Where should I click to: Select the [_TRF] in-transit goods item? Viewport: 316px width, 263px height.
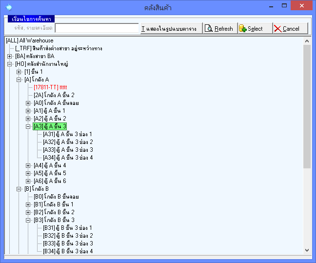(59, 48)
